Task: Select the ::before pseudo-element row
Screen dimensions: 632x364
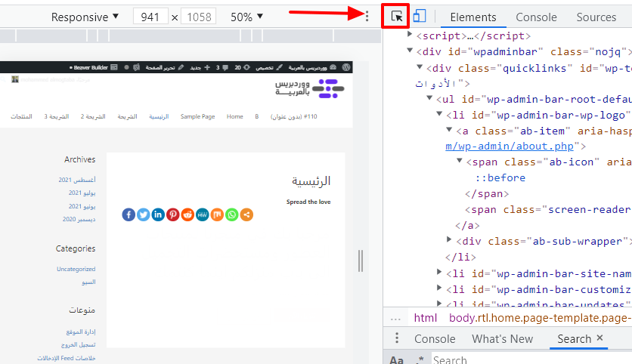Action: (500, 177)
